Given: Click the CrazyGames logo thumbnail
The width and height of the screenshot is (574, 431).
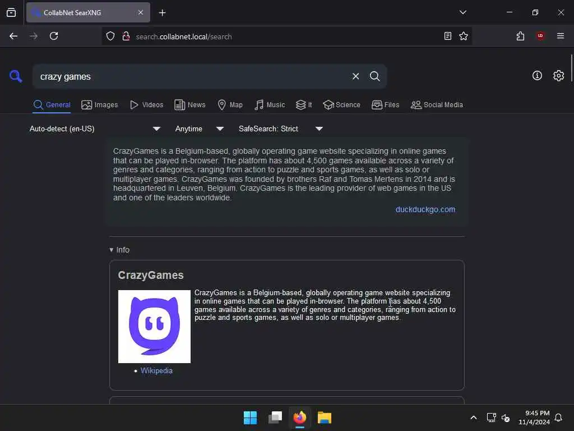Looking at the screenshot, I should (x=154, y=327).
